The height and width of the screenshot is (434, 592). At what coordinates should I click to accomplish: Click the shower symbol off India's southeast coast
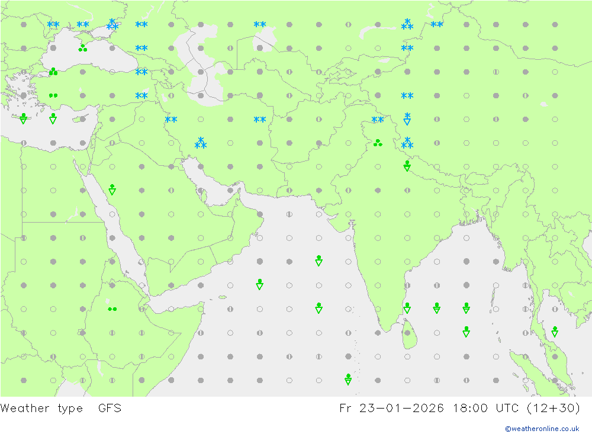tap(407, 308)
